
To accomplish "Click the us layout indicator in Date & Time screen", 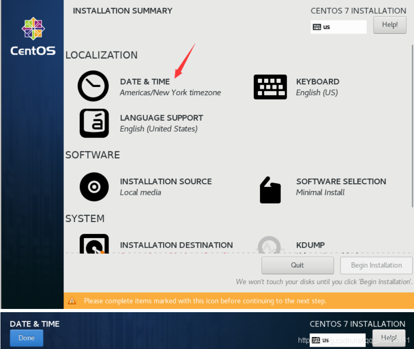I will click(x=338, y=340).
